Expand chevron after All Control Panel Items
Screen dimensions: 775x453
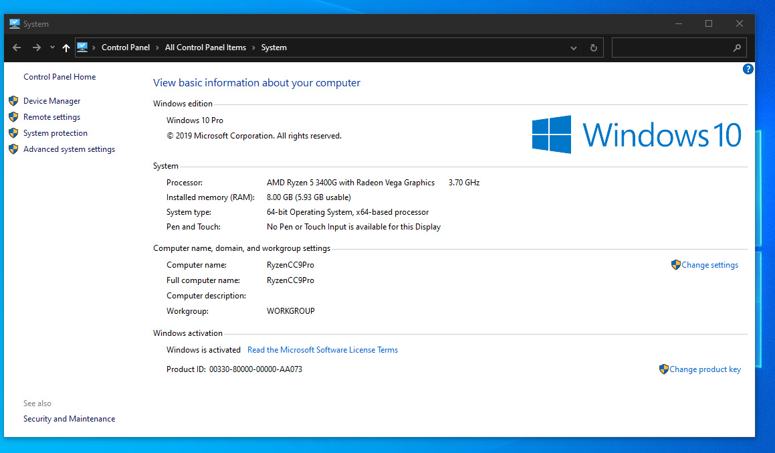[253, 48]
